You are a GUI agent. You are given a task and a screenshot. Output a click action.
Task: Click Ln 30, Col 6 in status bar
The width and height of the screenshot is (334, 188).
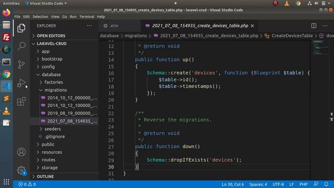tap(233, 184)
